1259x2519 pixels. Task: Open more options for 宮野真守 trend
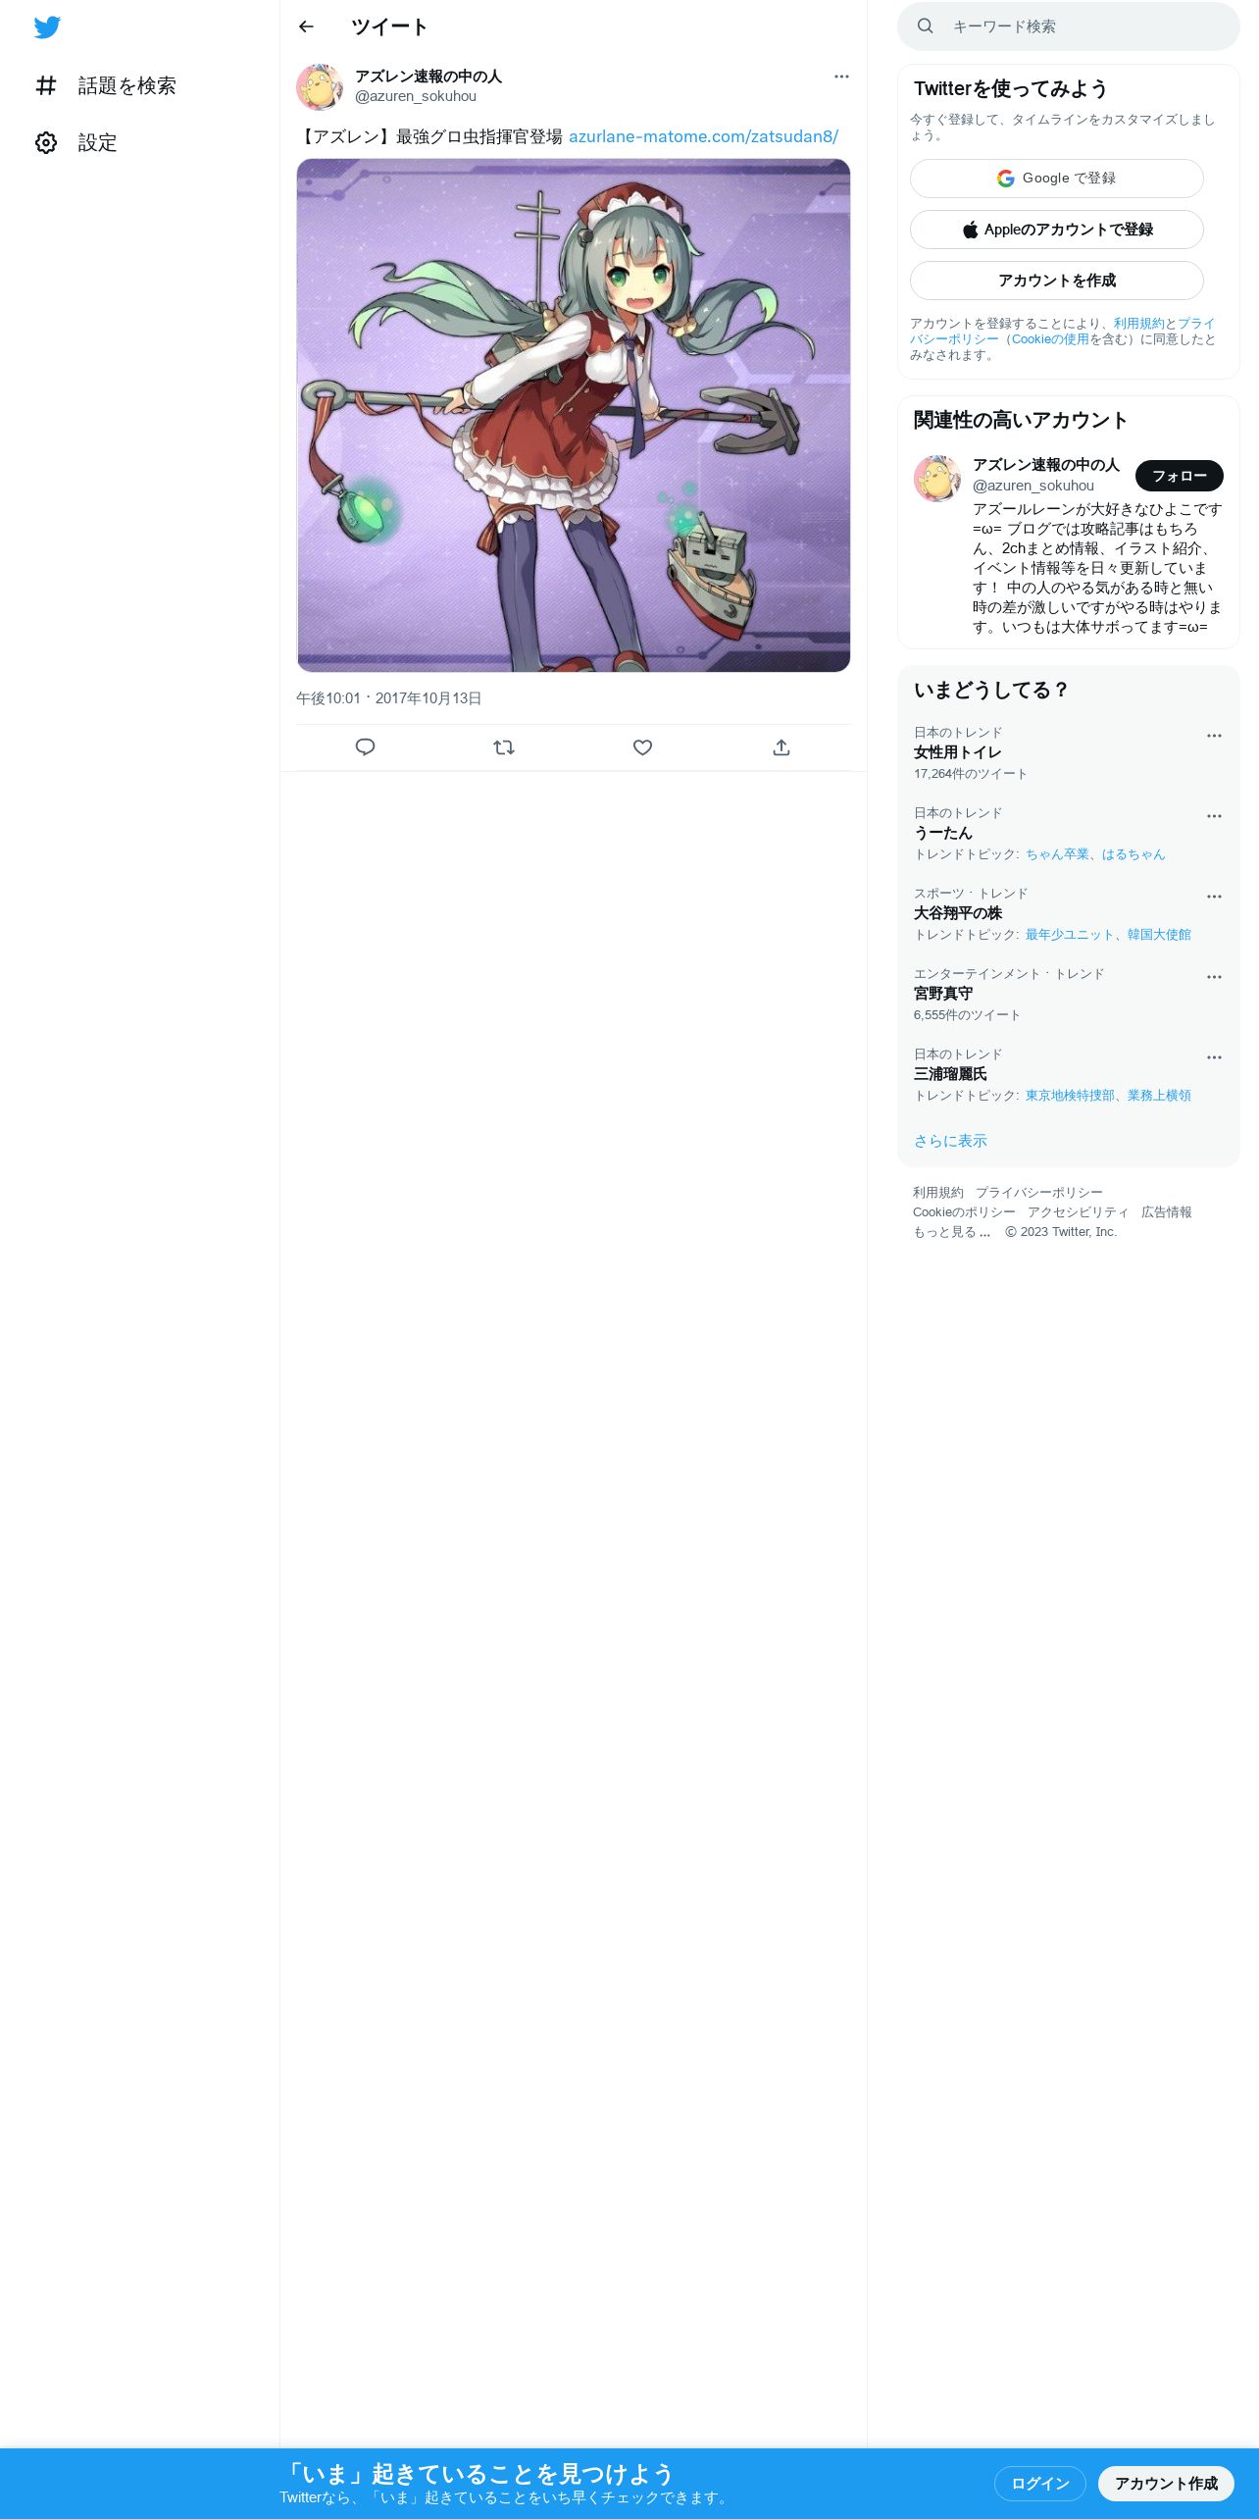[1214, 977]
